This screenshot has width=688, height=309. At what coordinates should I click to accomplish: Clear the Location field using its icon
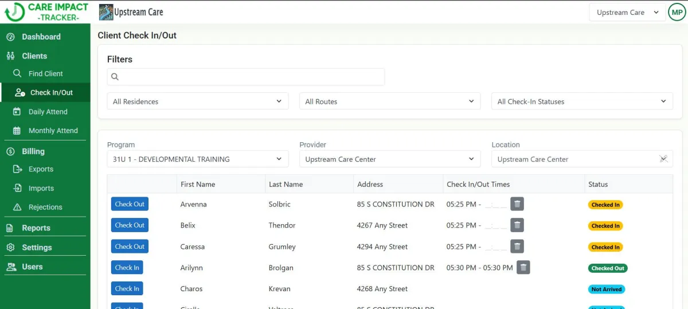tap(663, 159)
